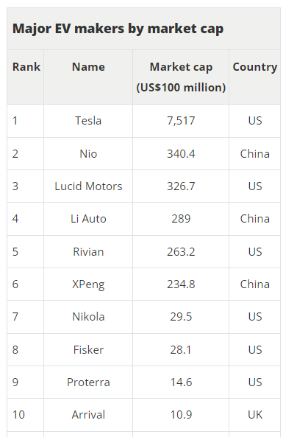Click the Arrival name cell
Image resolution: width=283 pixels, height=437 pixels.
[x=88, y=415]
